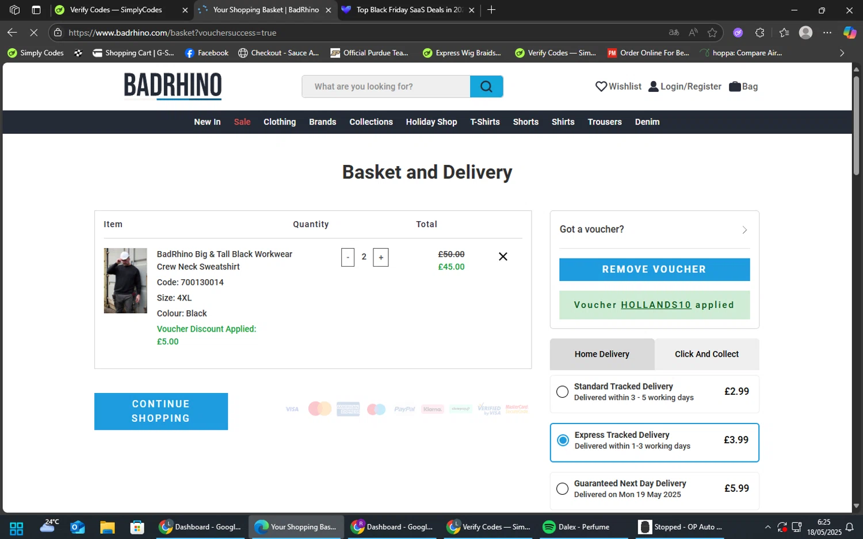
Task: Remove the sweatshirt item with X
Action: (503, 256)
